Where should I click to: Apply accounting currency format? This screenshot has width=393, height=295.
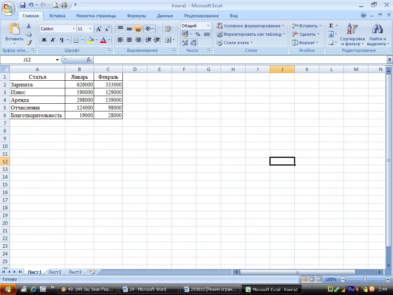185,34
